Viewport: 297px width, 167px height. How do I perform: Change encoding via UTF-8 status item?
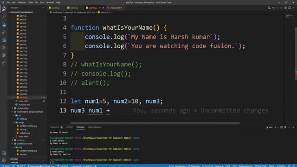pos(228,166)
